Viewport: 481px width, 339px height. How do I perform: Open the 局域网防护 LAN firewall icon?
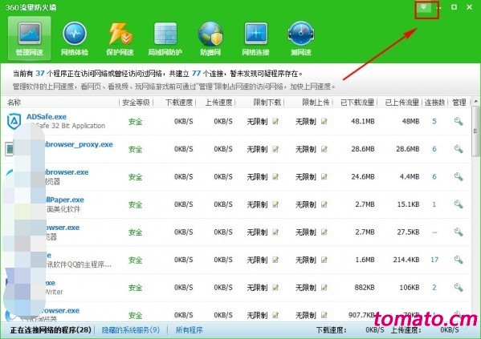(165, 38)
